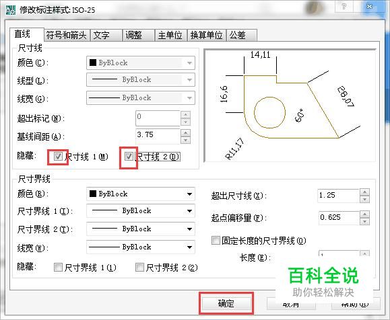
Task: Switch to the 调整 tab
Action: coord(138,35)
